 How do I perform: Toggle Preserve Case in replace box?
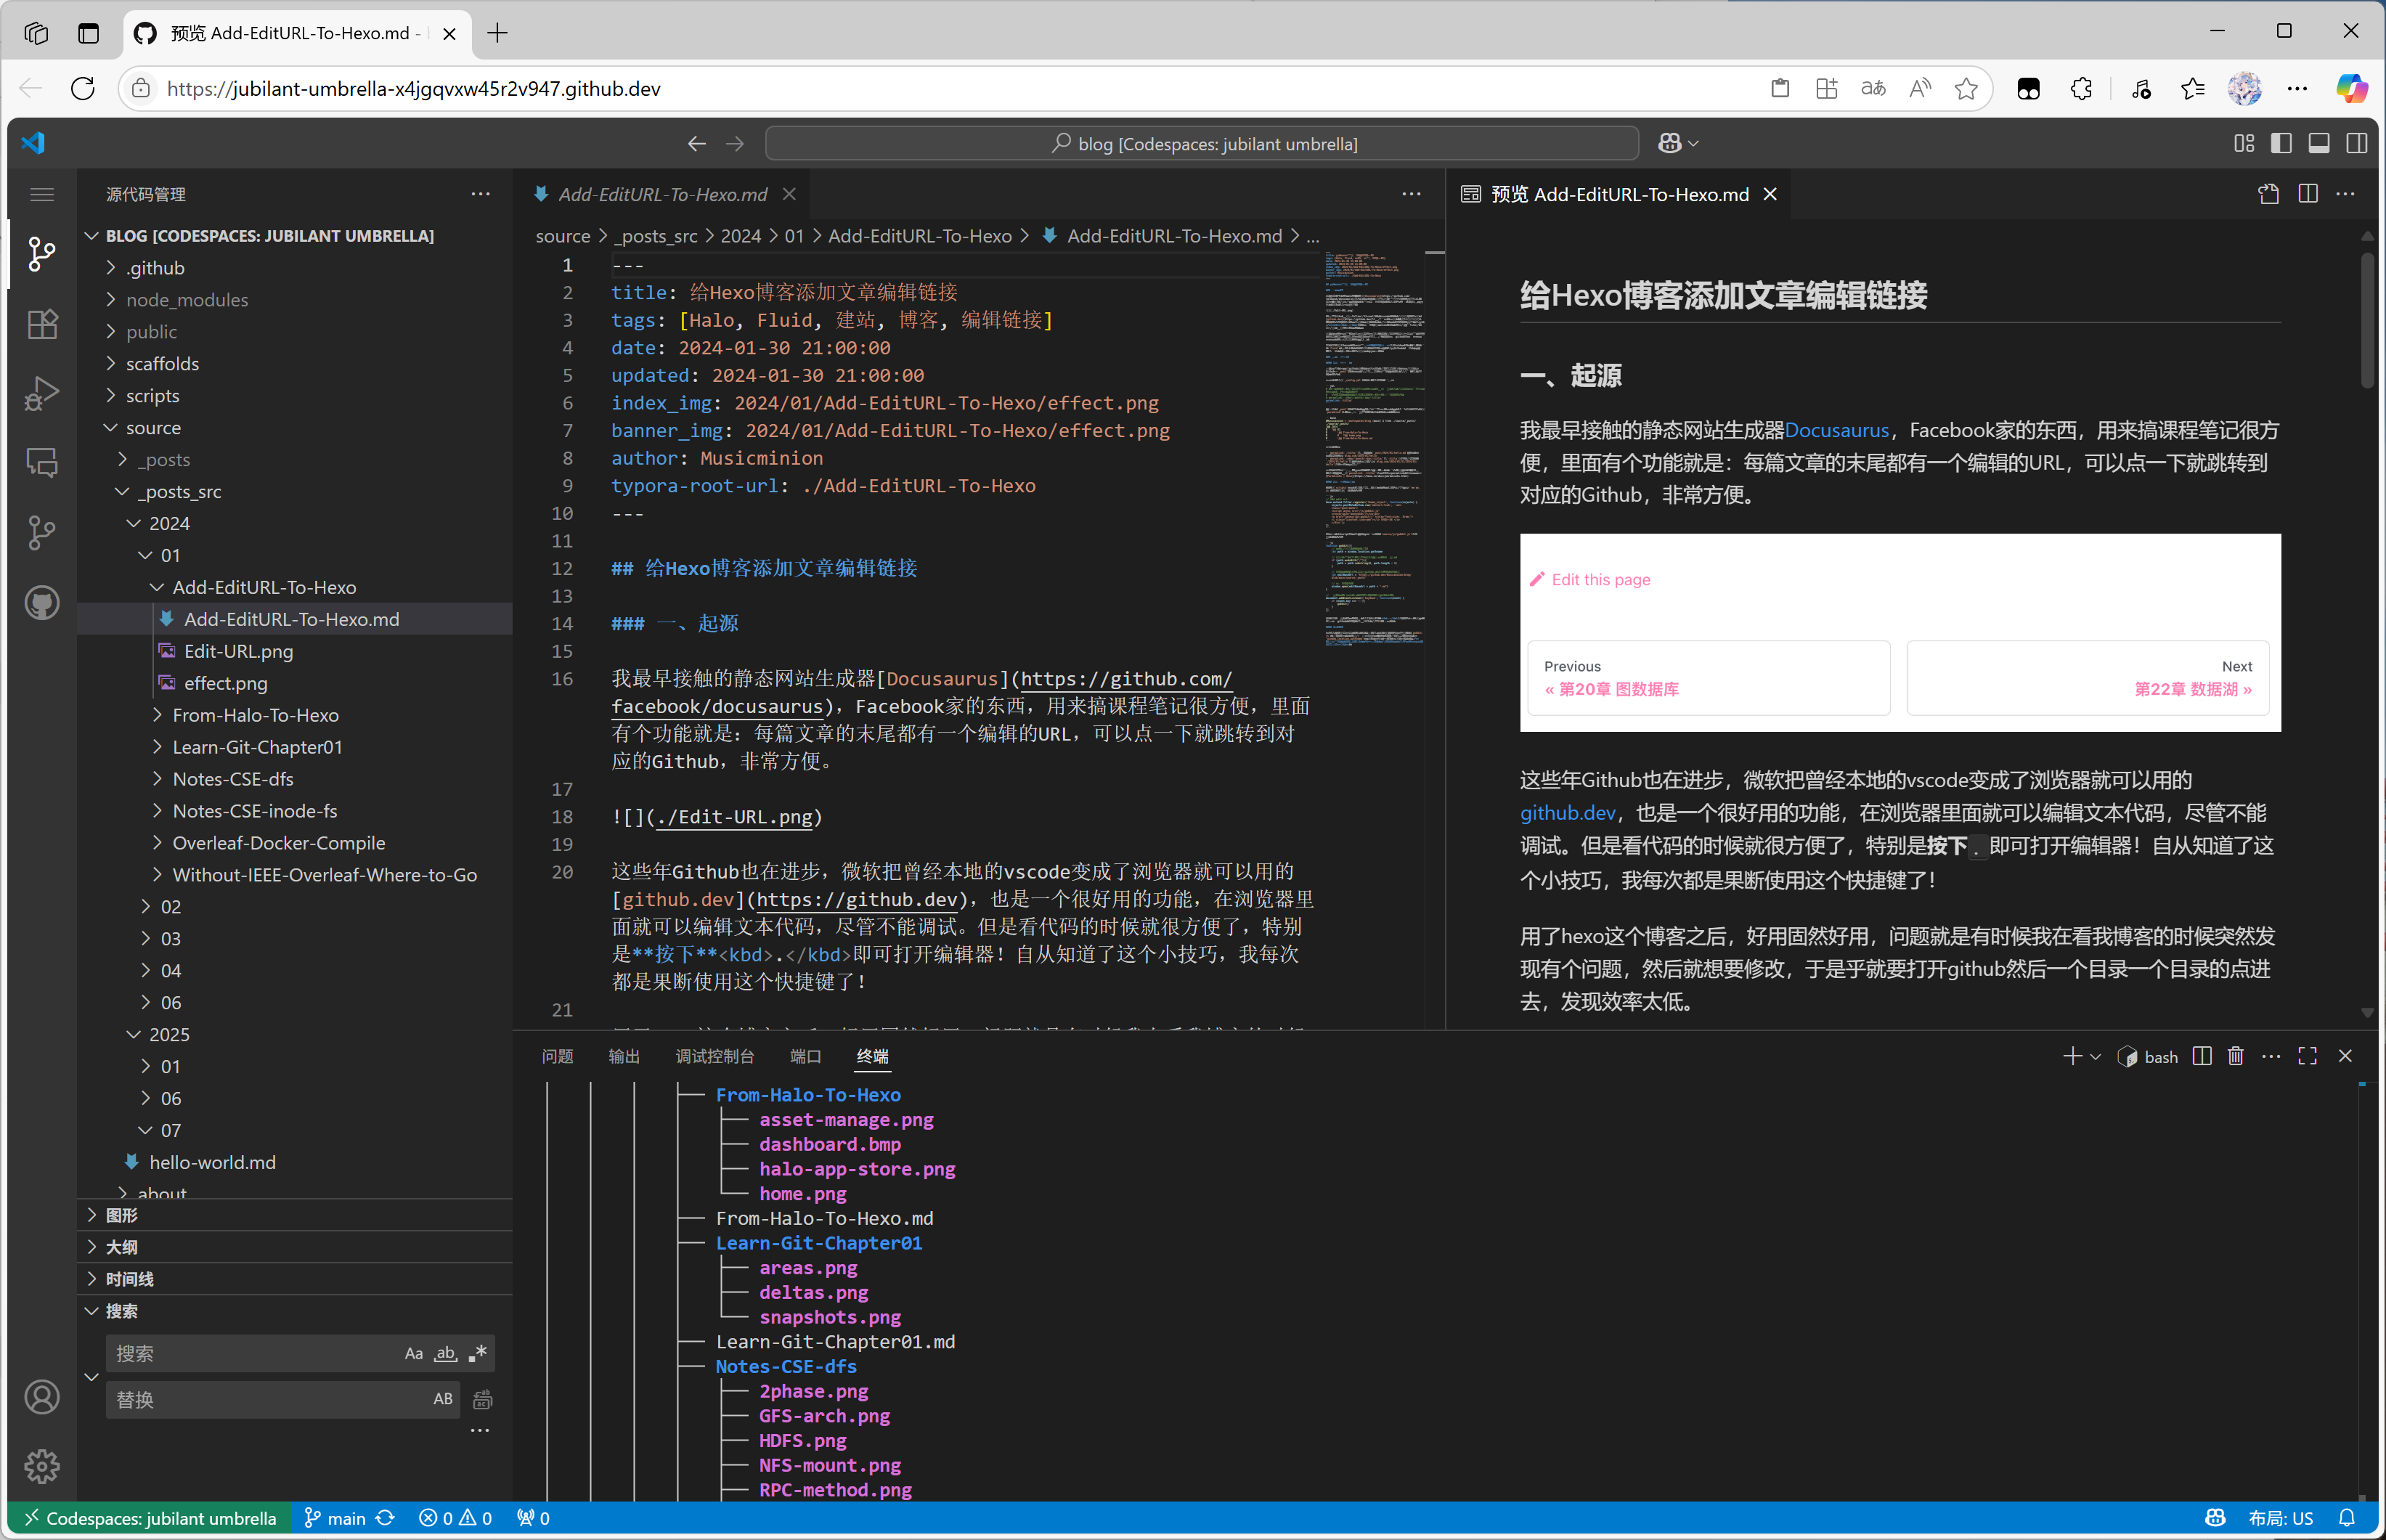pyautogui.click(x=443, y=1399)
